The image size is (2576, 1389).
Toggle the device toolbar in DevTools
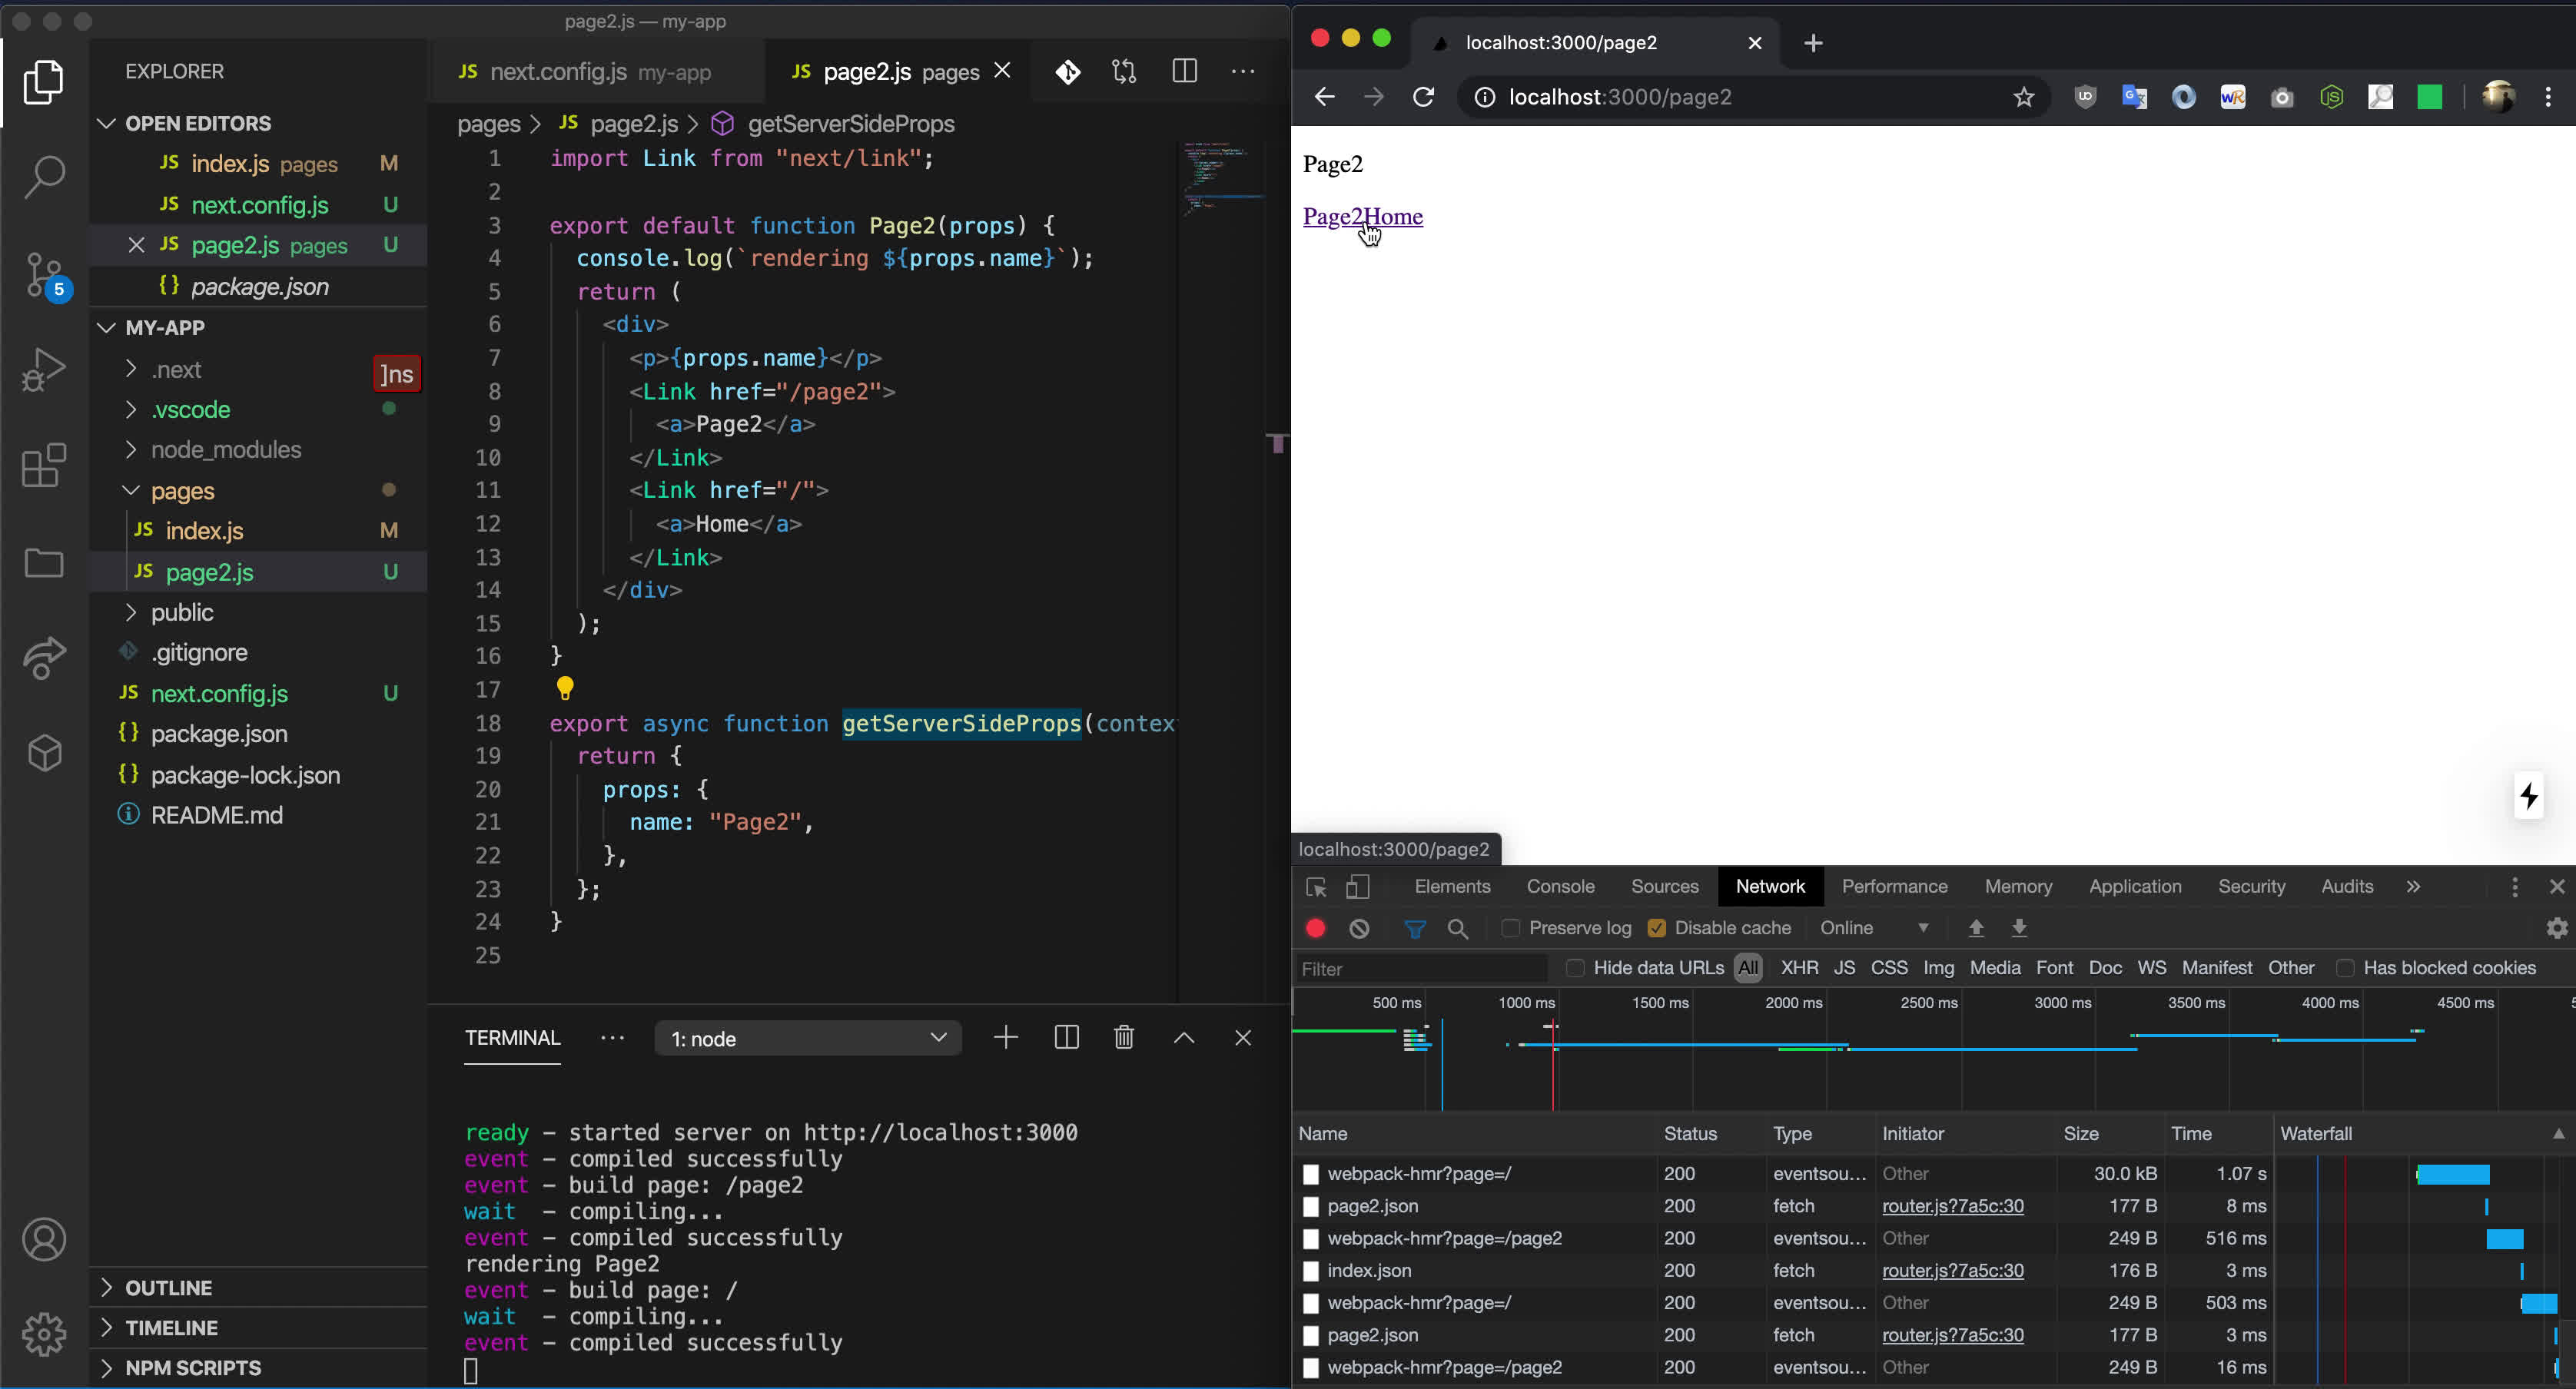pos(1357,887)
